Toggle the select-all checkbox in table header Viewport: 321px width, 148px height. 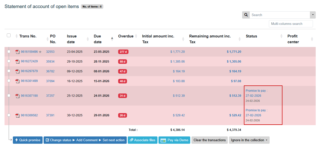point(9,35)
